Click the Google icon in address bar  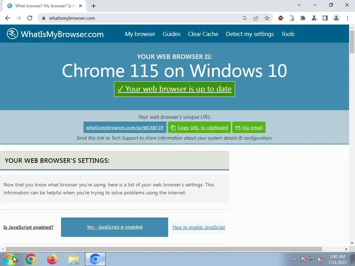(244, 18)
